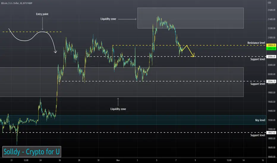Click the Bitcoin / U.S. Dollar chart title
This screenshot has height=163, width=277.
click(x=17, y=3)
